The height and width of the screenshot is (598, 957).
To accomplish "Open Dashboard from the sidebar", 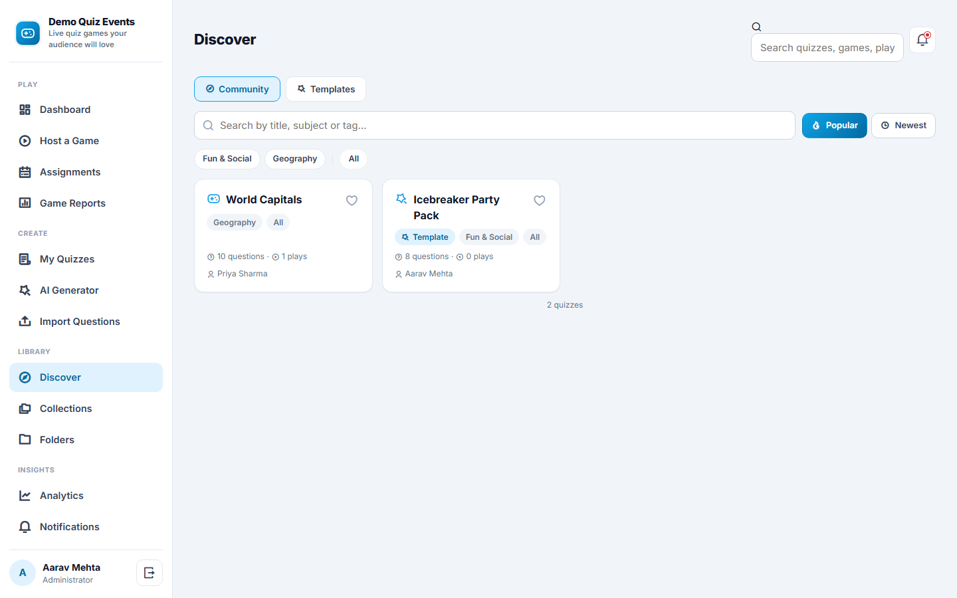I will [86, 110].
